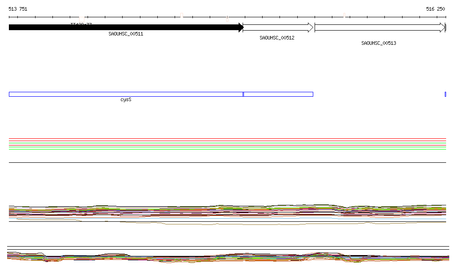
Task: Click the end coordinate 516 250
Action: coord(435,9)
